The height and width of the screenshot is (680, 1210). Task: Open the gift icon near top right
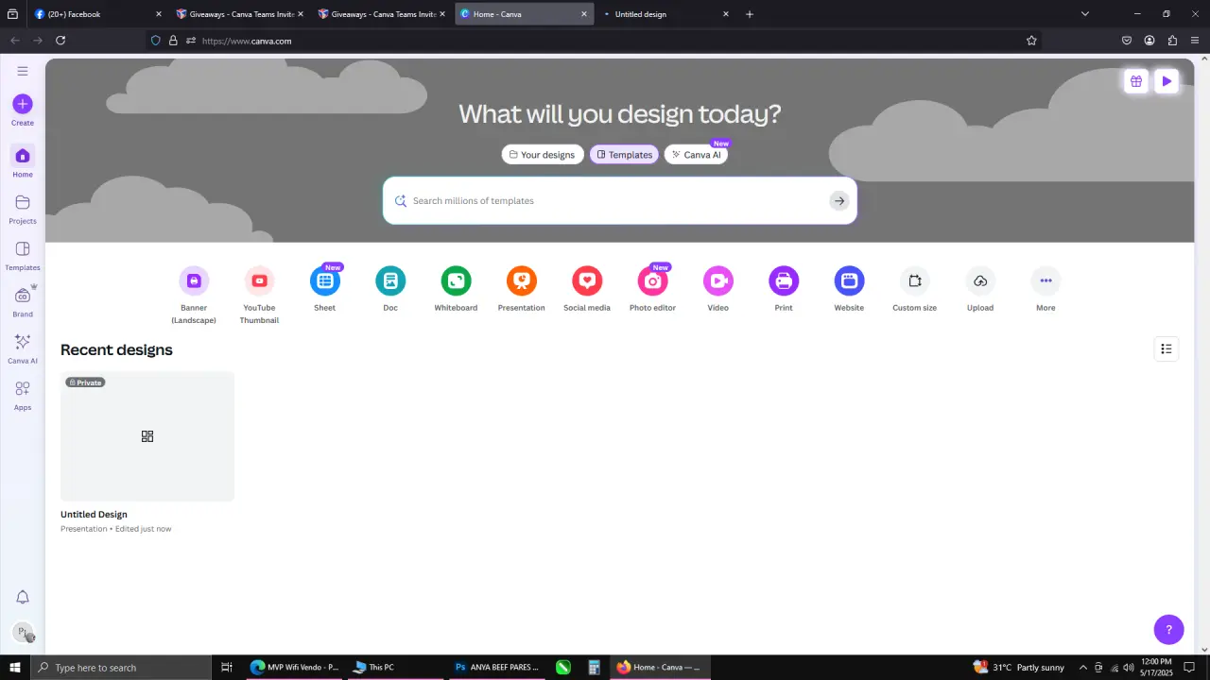click(x=1136, y=81)
